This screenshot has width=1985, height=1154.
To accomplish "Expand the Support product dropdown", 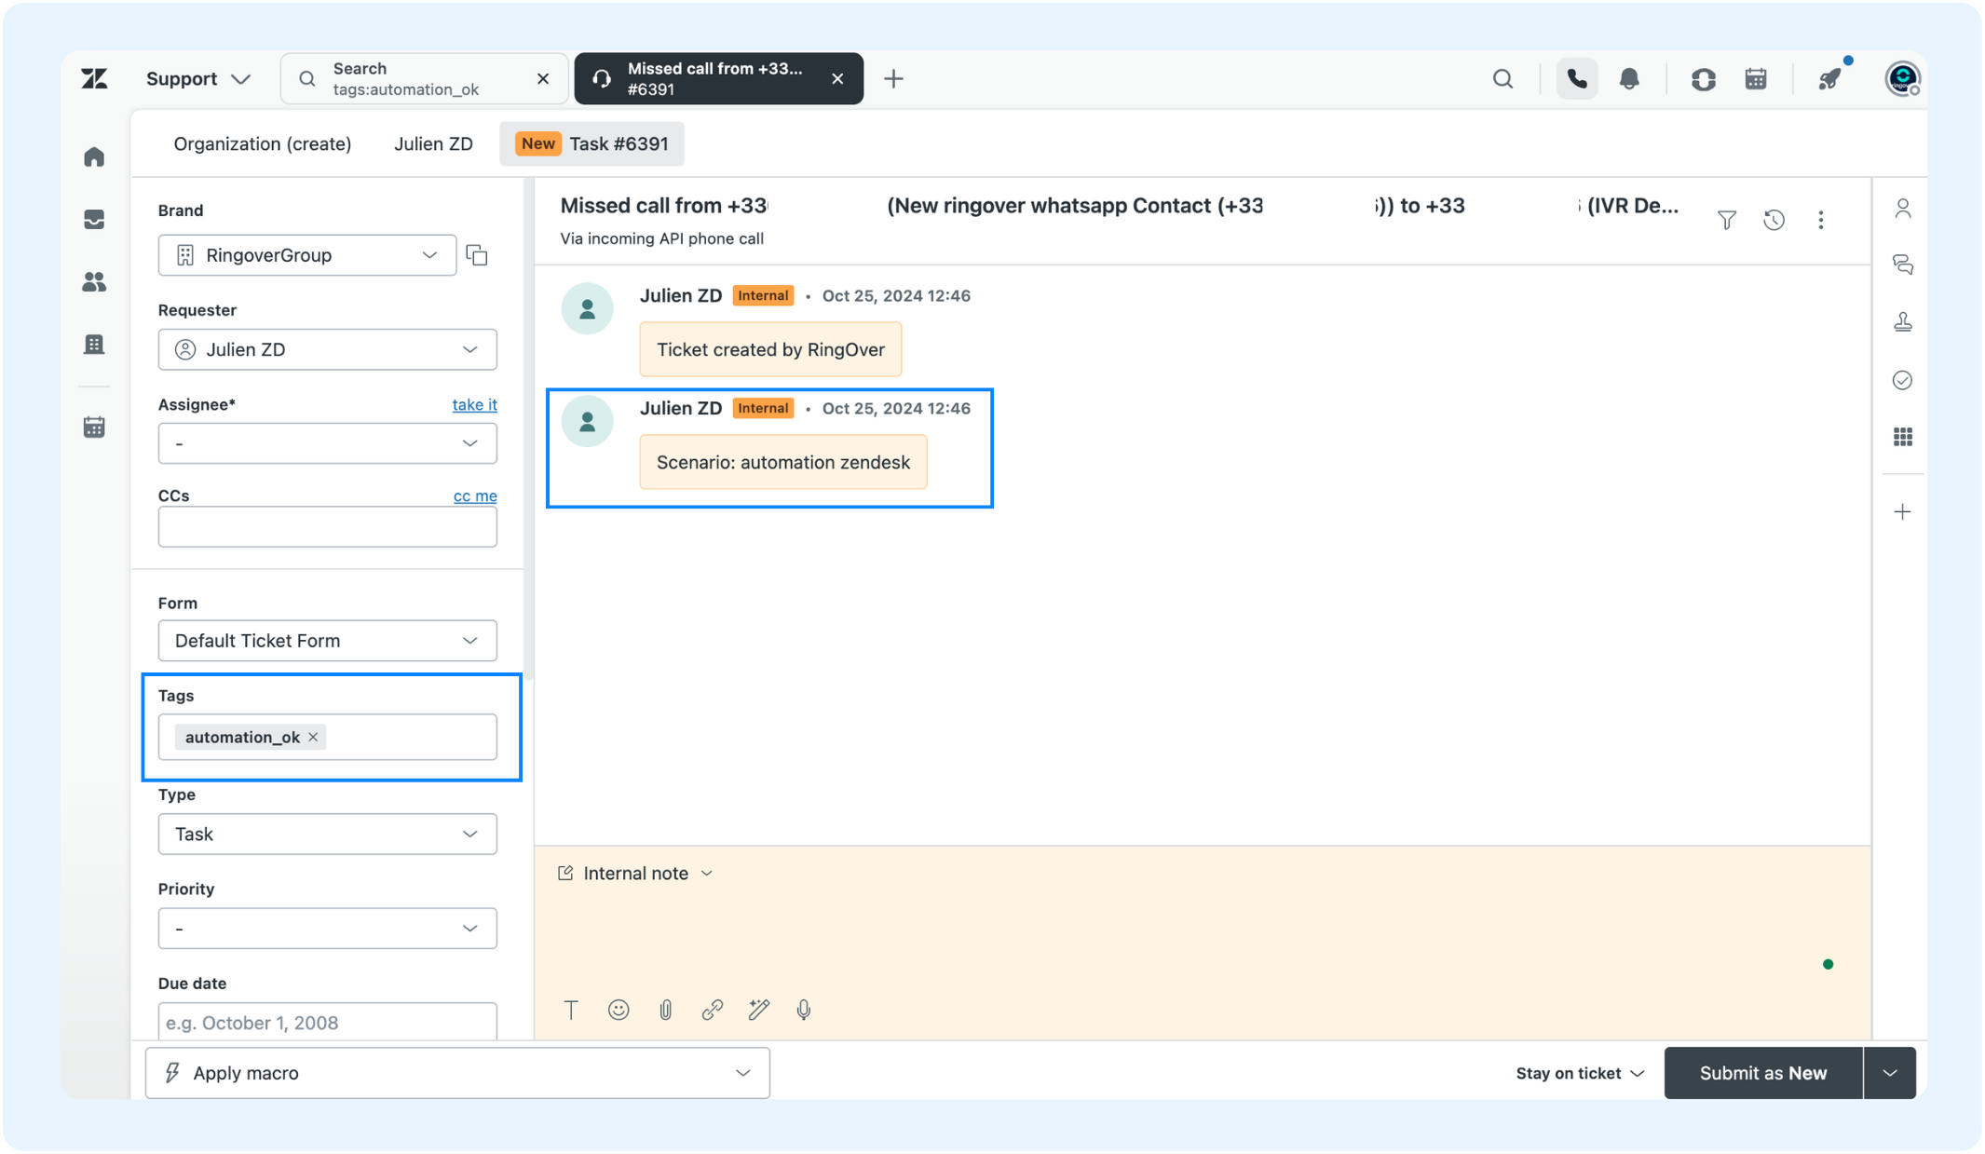I will coord(198,79).
